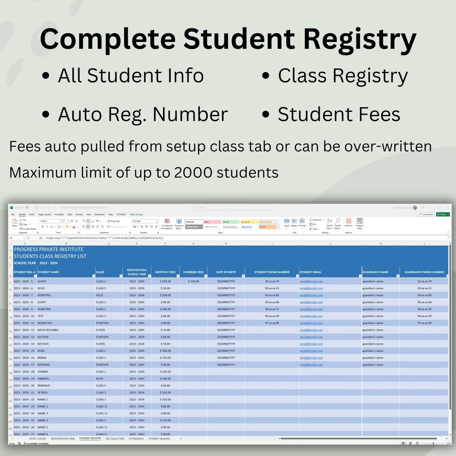Open the email link for GFHFH
The height and width of the screenshot is (456, 456).
click(311, 281)
